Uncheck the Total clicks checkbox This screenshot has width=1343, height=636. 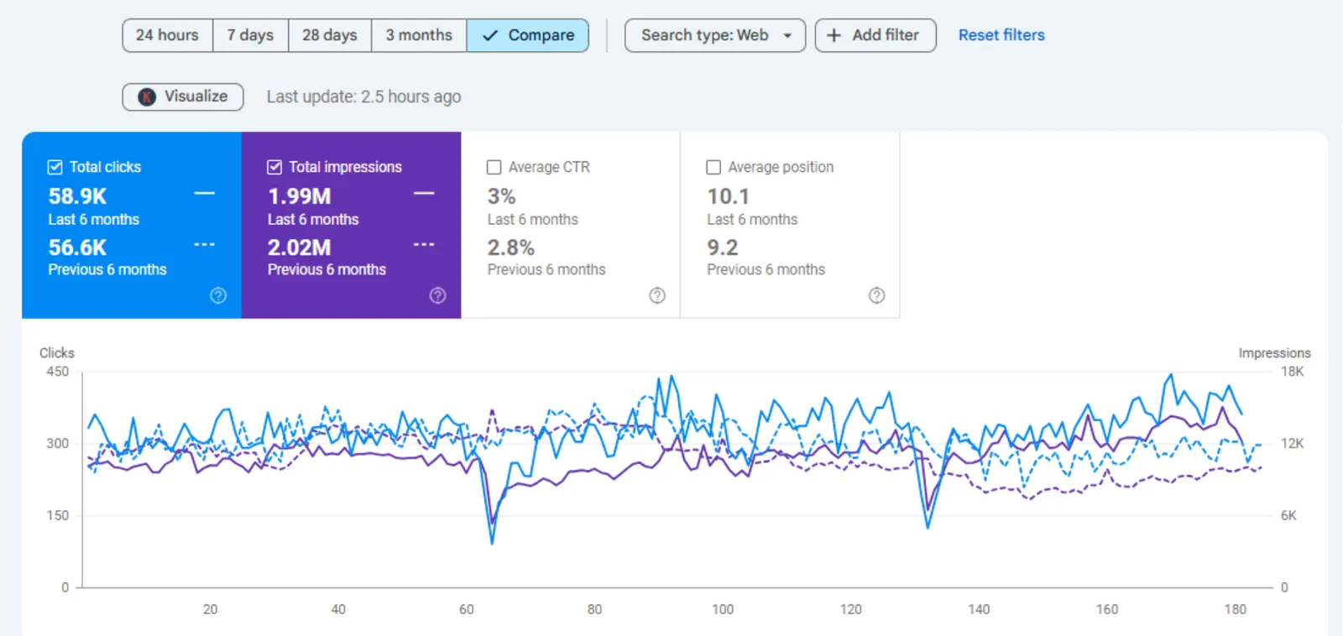[x=55, y=167]
